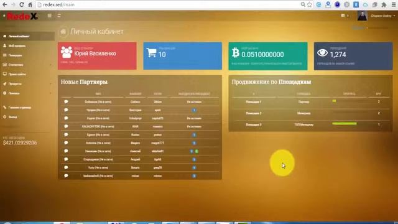Open the browser main menu icon

coord(394,4)
